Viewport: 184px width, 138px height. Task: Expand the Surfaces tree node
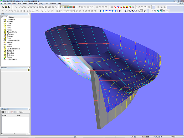[3, 22]
